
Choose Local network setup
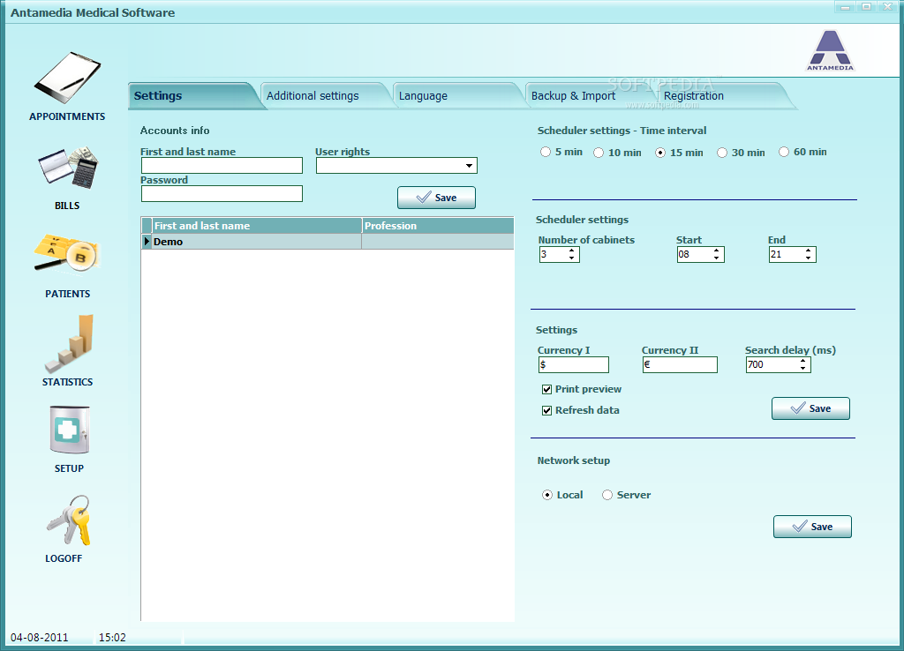547,495
